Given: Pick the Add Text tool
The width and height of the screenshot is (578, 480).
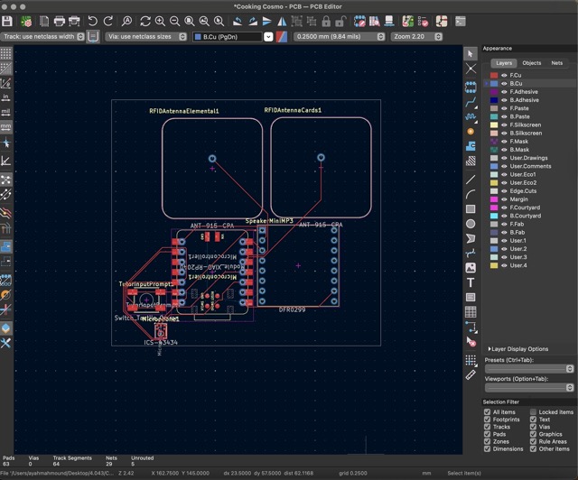Looking at the screenshot, I should pos(471,282).
